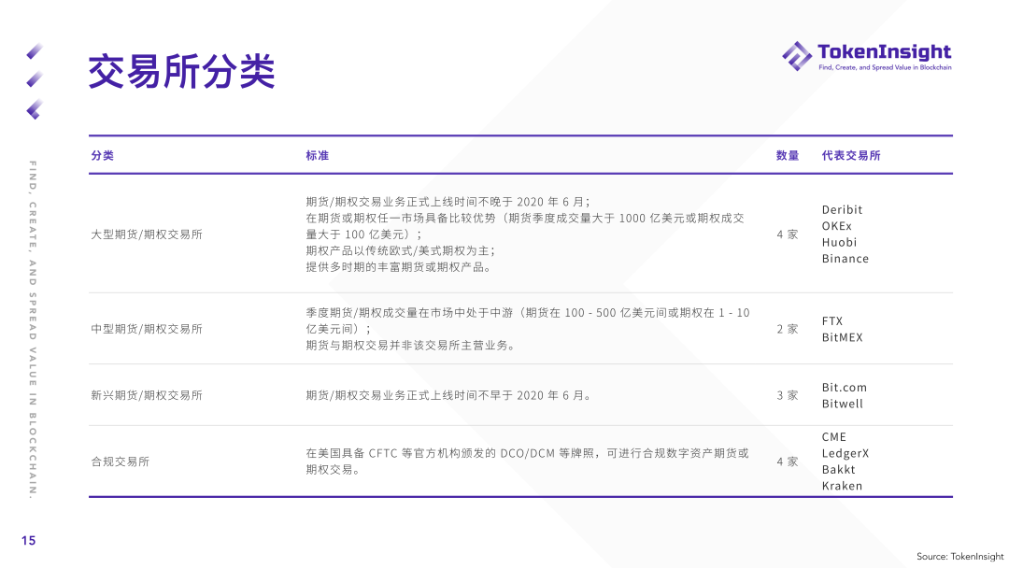
Task: Click the bottom arrow icon in left sidebar
Action: [36, 110]
